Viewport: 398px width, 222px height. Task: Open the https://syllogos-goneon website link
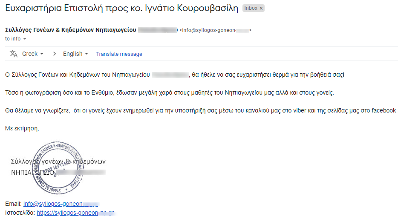click(67, 213)
